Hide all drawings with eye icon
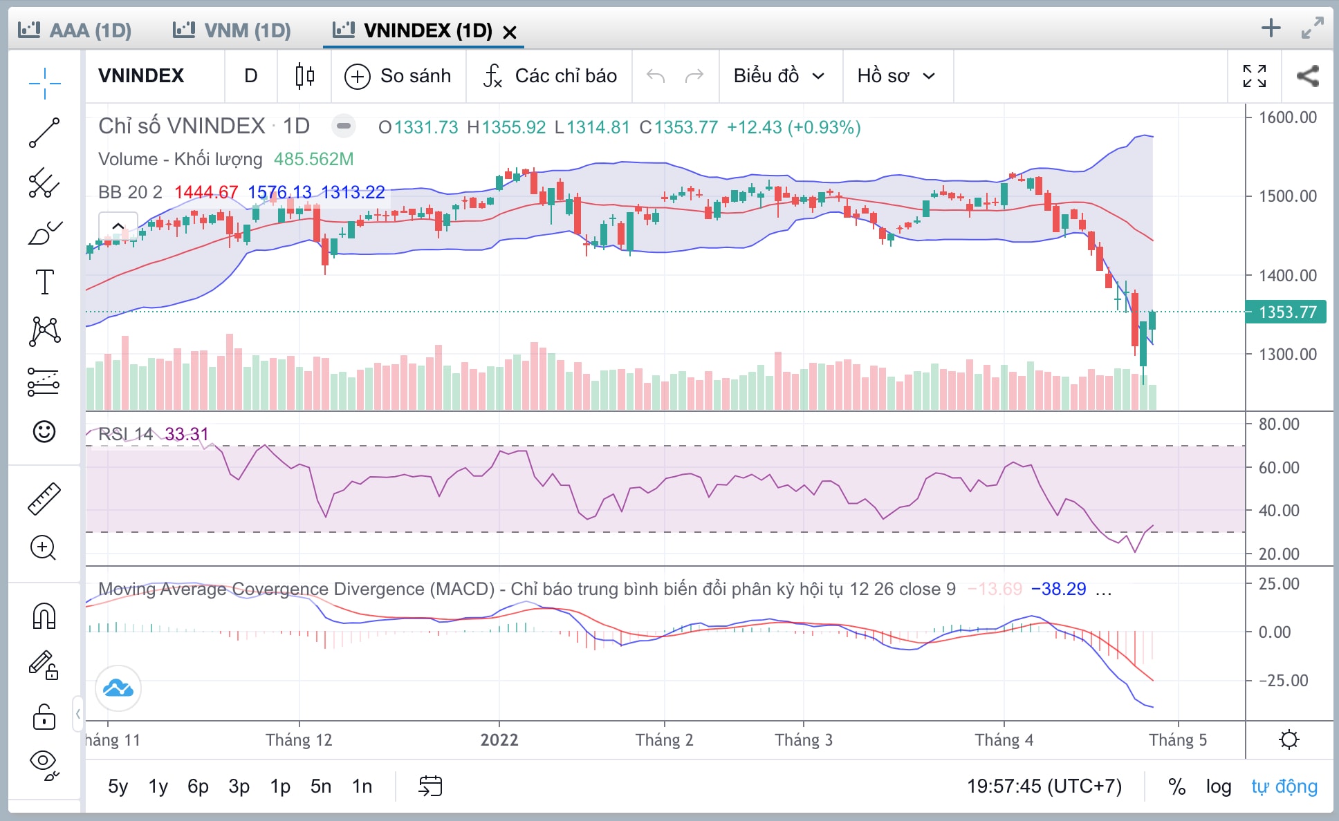The height and width of the screenshot is (821, 1339). [x=44, y=764]
